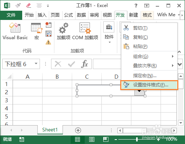185x144 pixels.
Task: Open the combo box dropdown arrow on sheet
Action: point(139,93)
